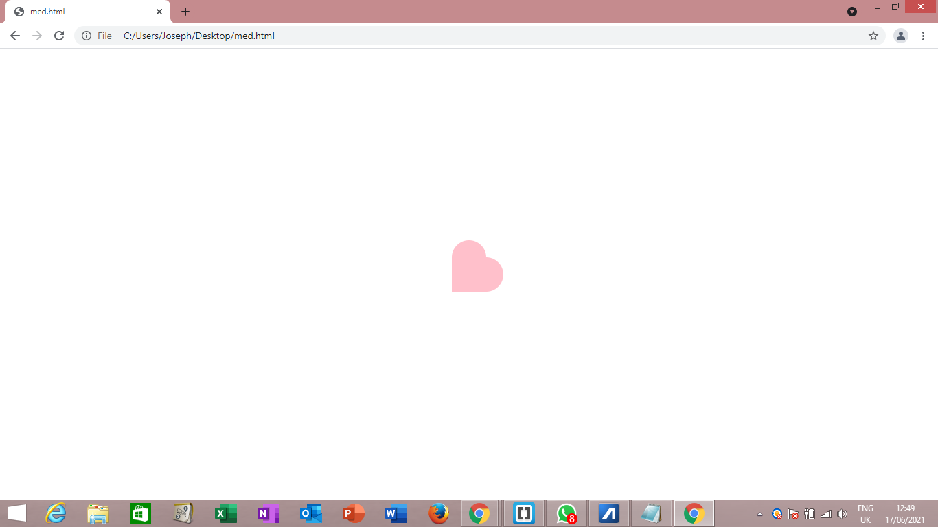
Task: Click the browser back button
Action: coord(14,36)
